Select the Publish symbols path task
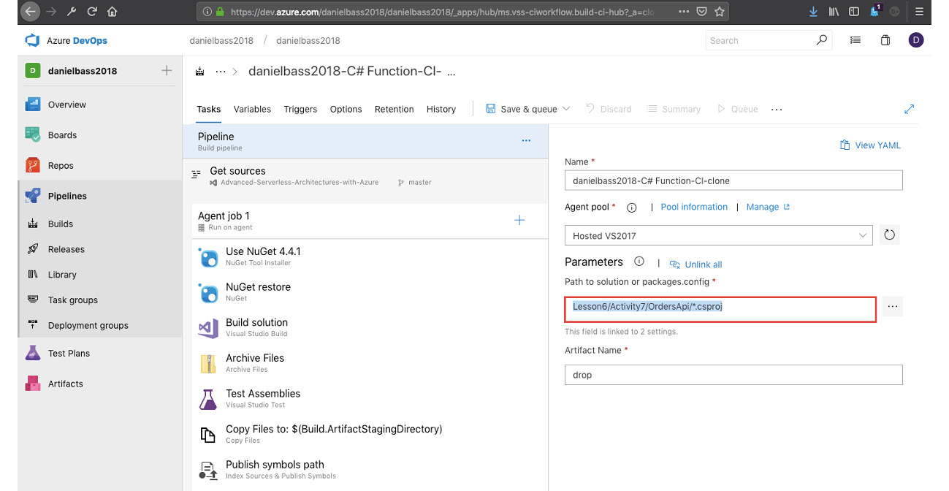Screen dimensions: 949x491 pos(370,470)
